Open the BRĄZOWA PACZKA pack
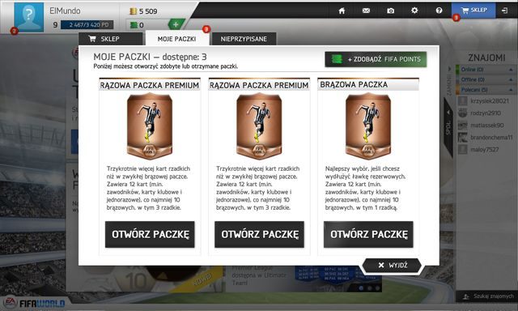Image resolution: width=518 pixels, height=311 pixels. point(368,234)
